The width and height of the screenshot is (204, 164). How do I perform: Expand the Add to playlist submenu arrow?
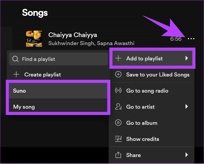(x=187, y=58)
